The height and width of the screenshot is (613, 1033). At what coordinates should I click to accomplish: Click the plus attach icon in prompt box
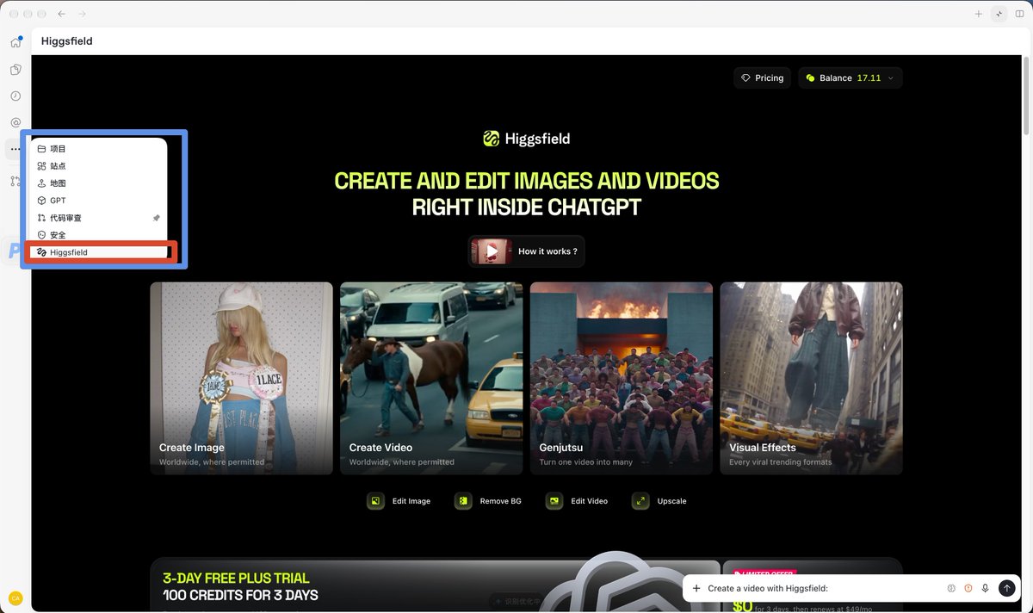(696, 588)
